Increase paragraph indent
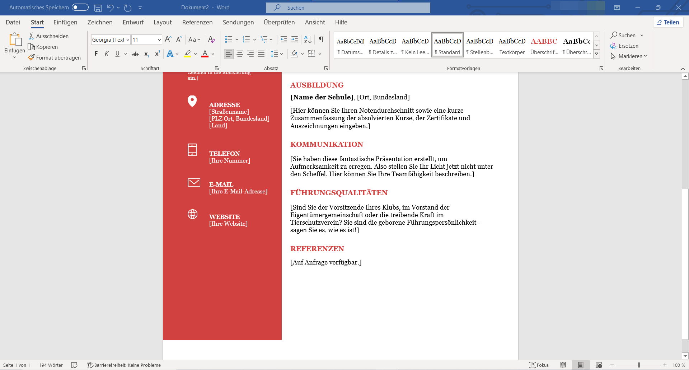This screenshot has width=689, height=370. [295, 39]
